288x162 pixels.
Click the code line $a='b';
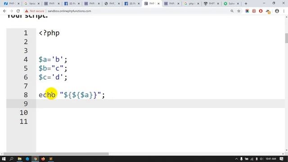pyautogui.click(x=53, y=59)
